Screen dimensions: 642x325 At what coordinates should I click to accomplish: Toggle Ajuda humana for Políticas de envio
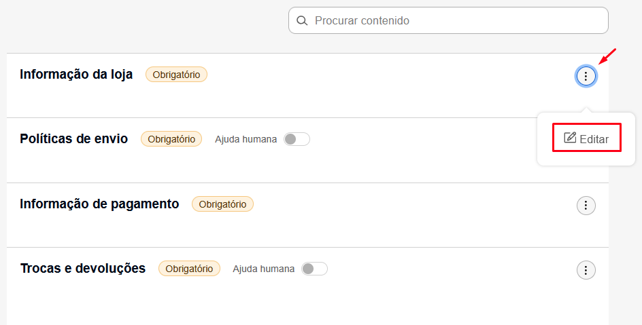tap(297, 139)
